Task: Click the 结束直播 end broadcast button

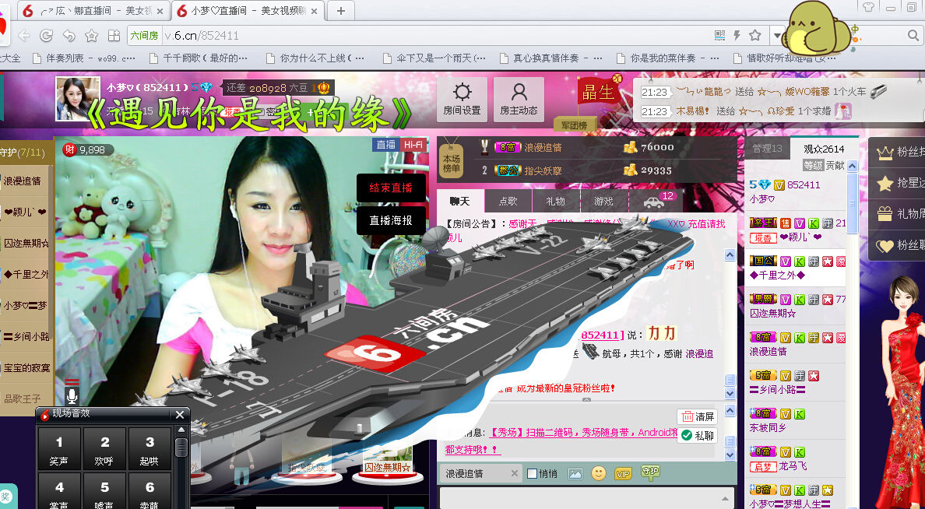Action: [391, 188]
